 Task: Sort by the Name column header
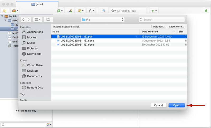click(x=95, y=32)
